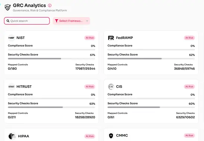
Task: Click the GRC Analytics page heading
Action: tap(29, 6)
